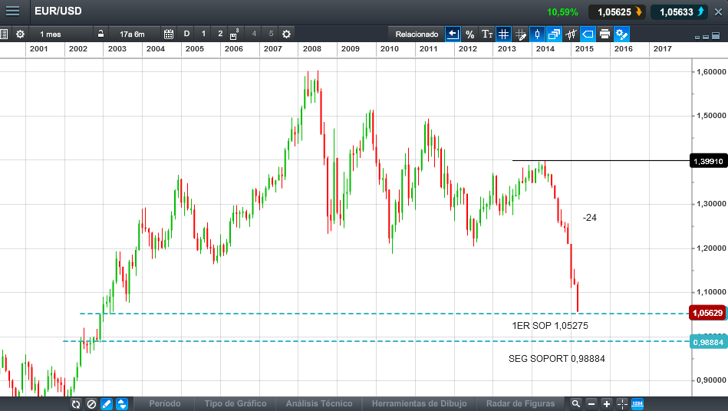Print the chart

tap(604, 34)
